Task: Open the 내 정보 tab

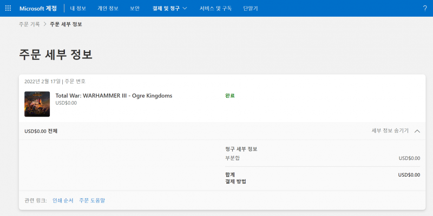Action: [x=78, y=8]
